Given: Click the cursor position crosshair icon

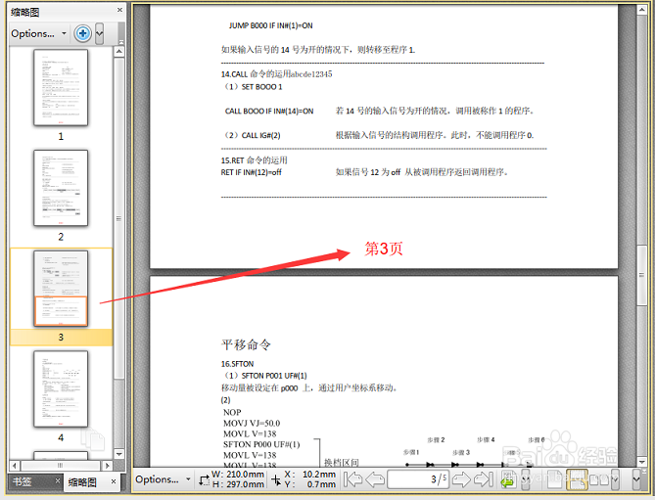Looking at the screenshot, I should coord(276,480).
